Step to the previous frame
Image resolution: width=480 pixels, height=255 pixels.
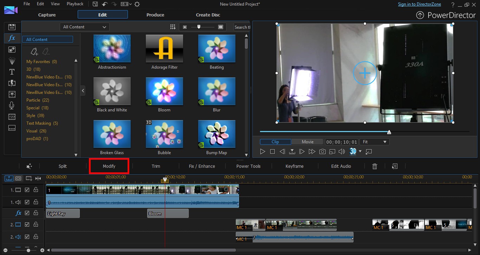click(282, 152)
